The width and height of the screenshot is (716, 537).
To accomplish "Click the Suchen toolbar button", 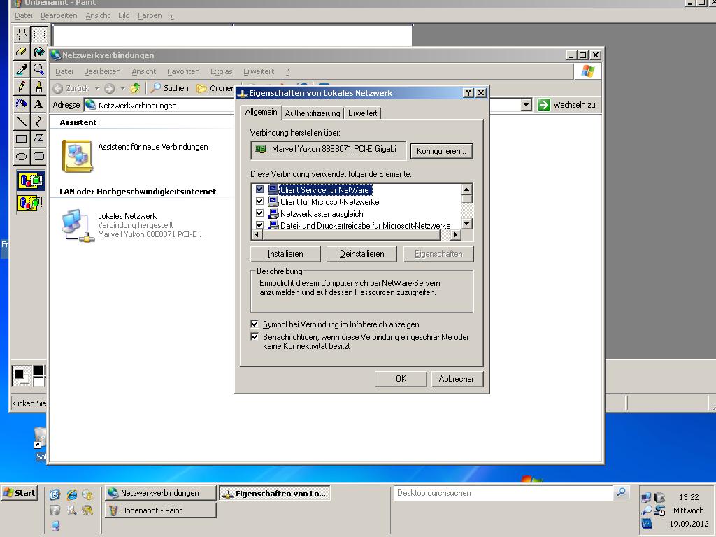I will pos(170,87).
